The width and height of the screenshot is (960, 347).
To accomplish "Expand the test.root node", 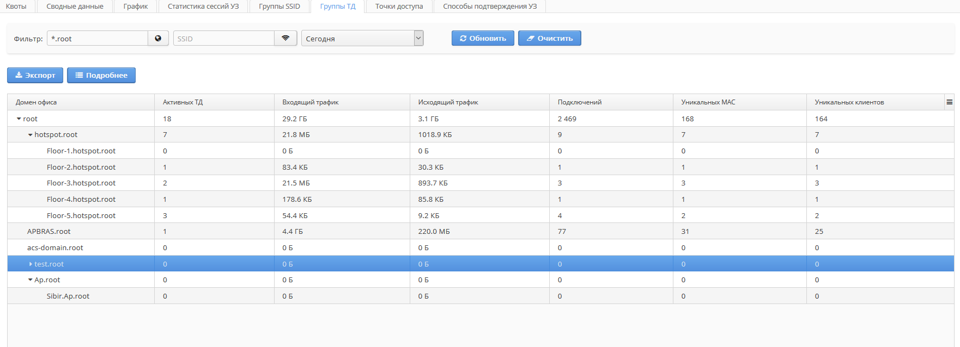I will 31,264.
